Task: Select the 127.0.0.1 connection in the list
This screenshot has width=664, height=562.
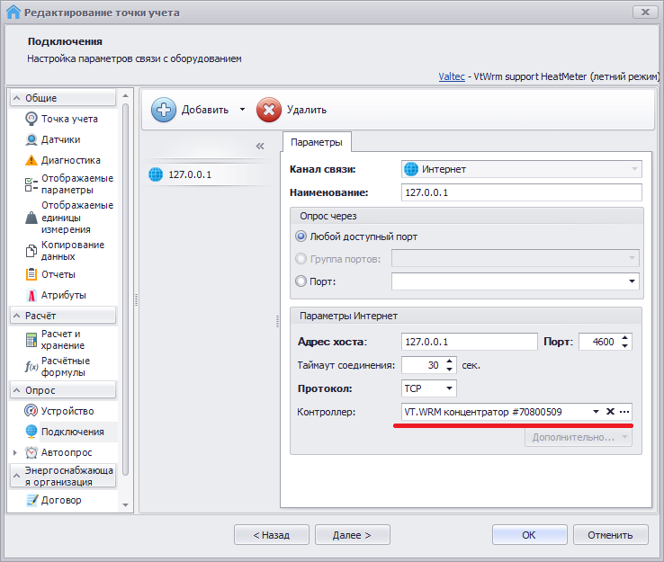Action: point(189,174)
